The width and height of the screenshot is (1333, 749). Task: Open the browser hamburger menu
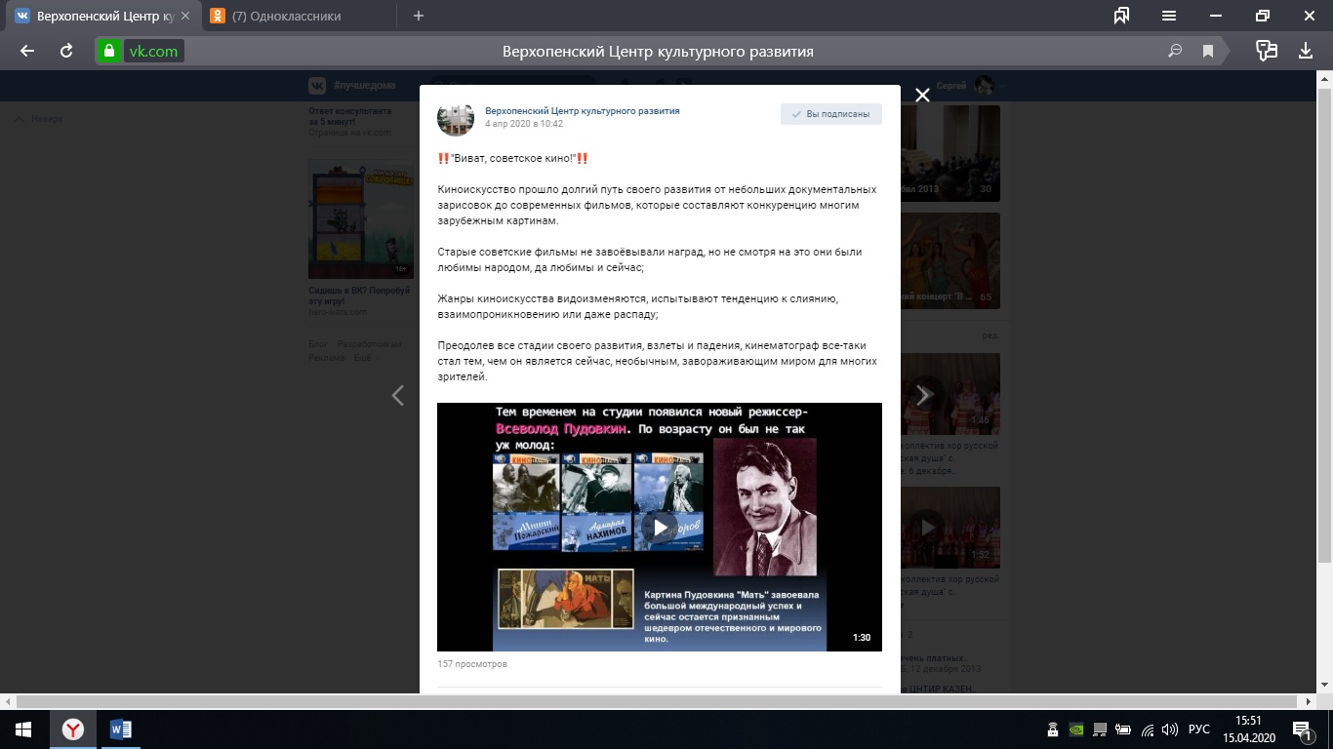coord(1169,16)
